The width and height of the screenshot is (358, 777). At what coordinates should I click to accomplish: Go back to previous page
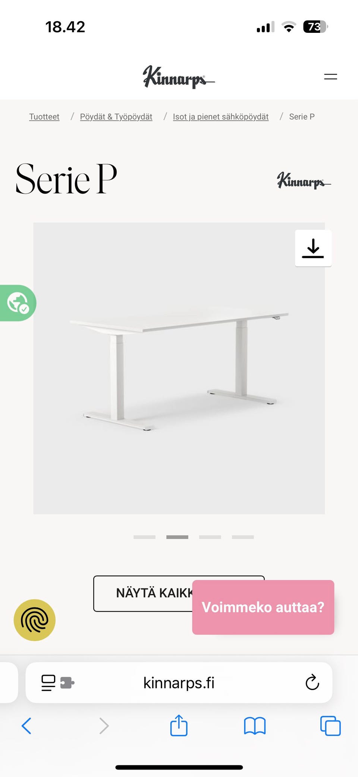click(x=26, y=726)
